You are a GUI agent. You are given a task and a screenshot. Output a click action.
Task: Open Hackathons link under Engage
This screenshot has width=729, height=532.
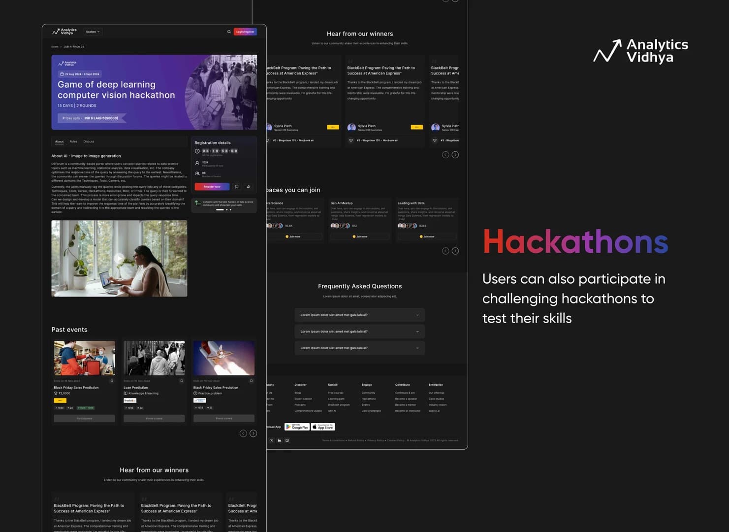point(369,399)
